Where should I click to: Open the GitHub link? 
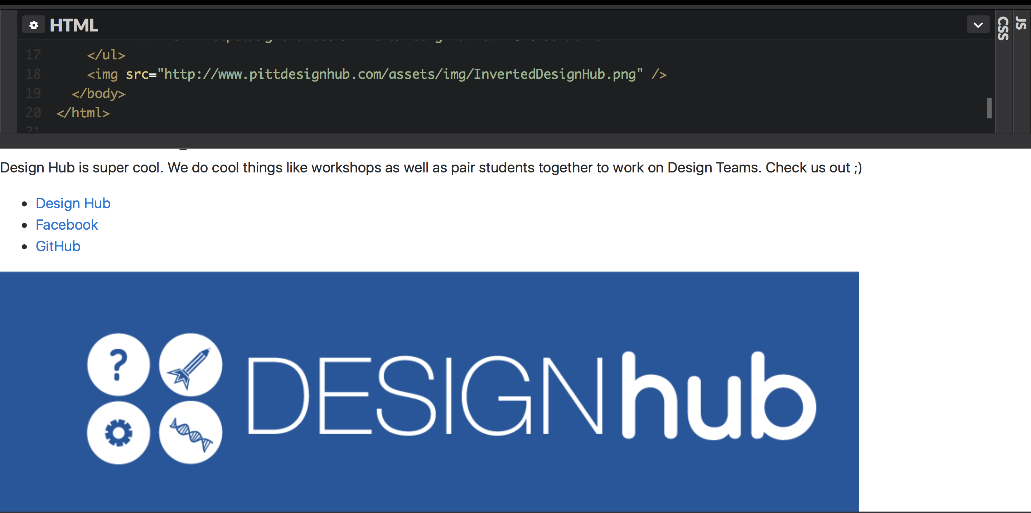coord(58,246)
